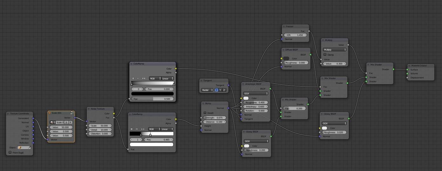Click the eyedropper icon in the Texture Coordinate Object field

(30, 147)
